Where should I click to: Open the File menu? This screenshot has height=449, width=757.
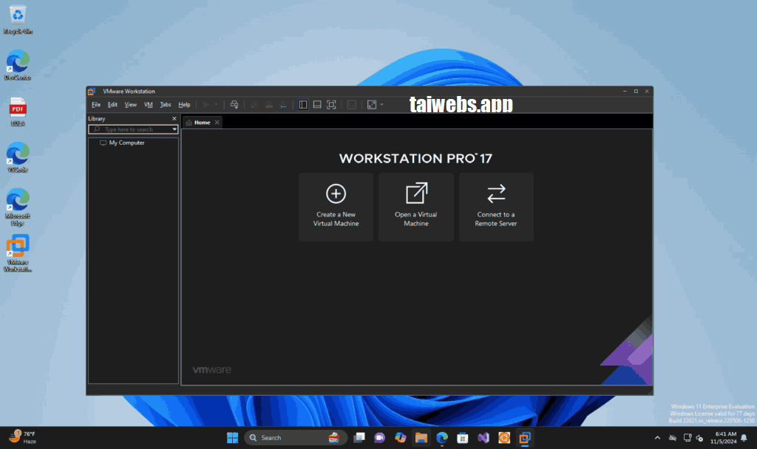[96, 105]
